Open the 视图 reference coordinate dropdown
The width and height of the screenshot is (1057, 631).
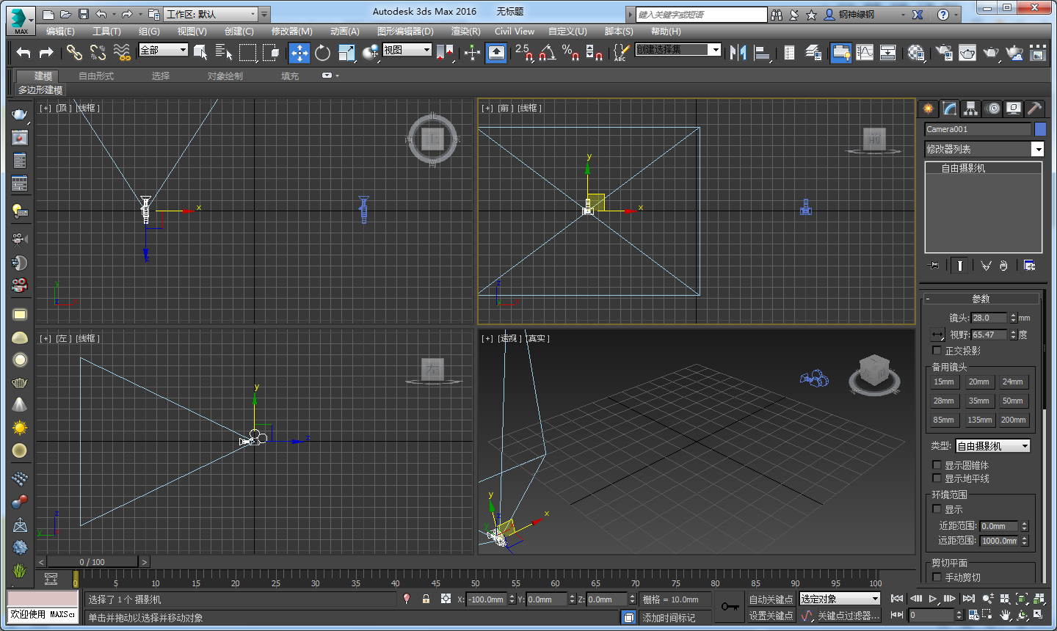pos(407,50)
